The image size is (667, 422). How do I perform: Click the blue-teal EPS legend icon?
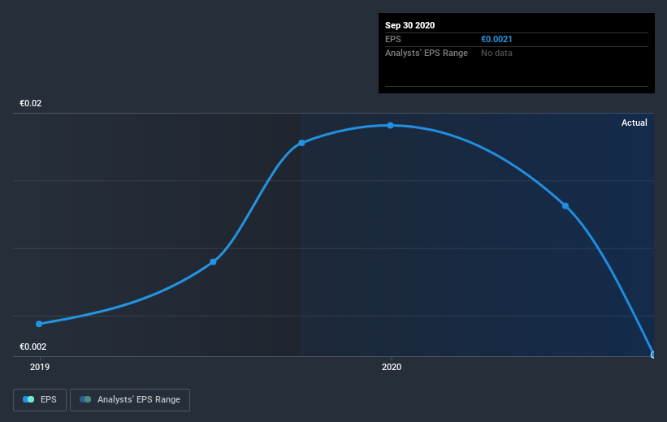point(28,399)
